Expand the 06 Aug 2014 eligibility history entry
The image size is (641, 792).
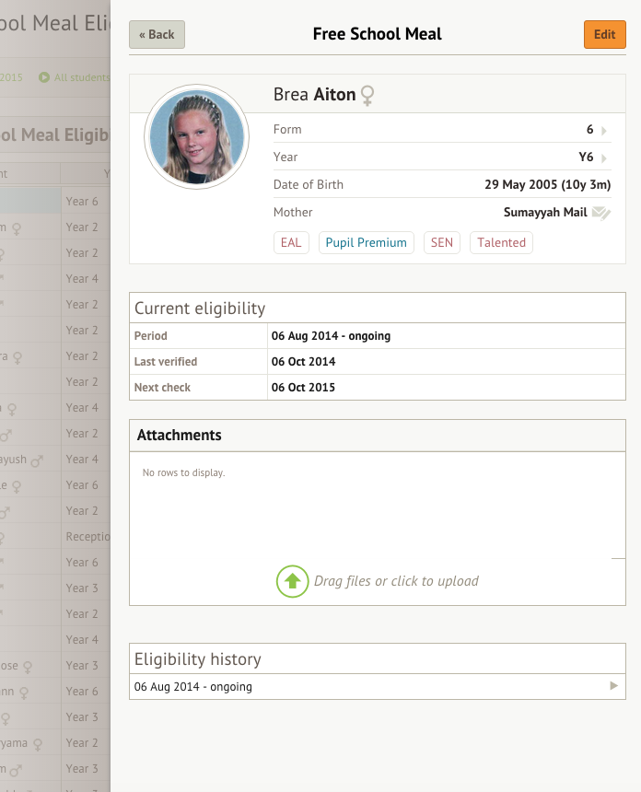tap(378, 686)
